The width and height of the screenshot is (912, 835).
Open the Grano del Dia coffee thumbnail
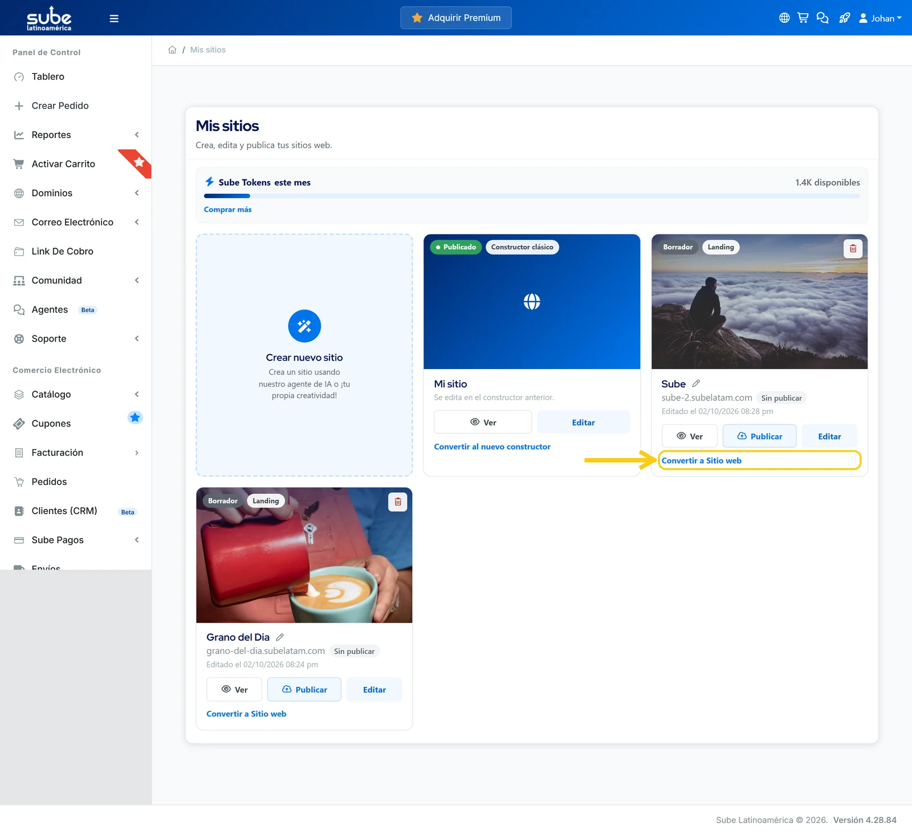tap(304, 555)
